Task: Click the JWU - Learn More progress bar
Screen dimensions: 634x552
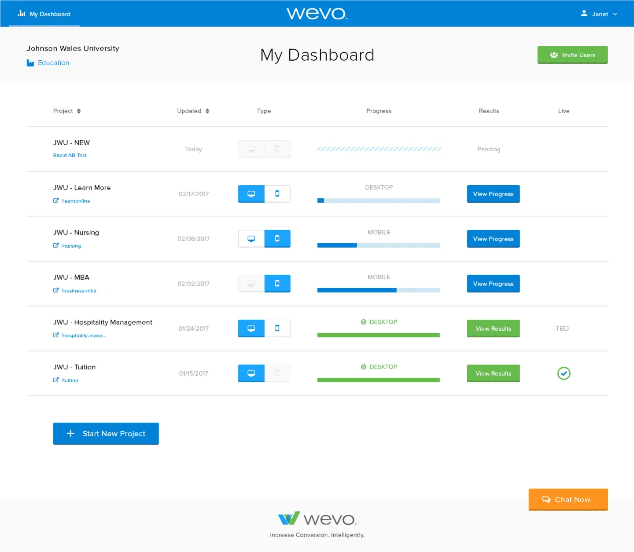Action: [379, 201]
